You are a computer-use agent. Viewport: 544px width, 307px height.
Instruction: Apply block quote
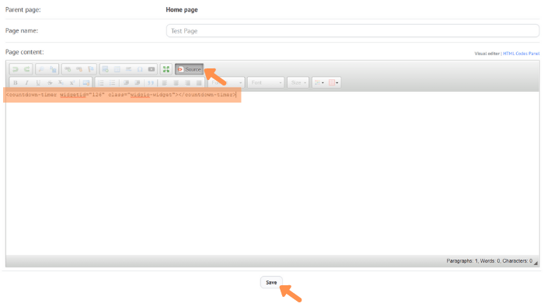pyautogui.click(x=151, y=82)
